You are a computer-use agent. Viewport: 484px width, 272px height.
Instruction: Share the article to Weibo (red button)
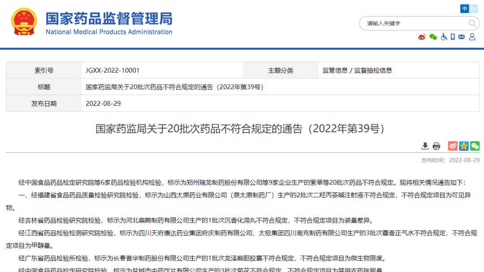(453, 146)
